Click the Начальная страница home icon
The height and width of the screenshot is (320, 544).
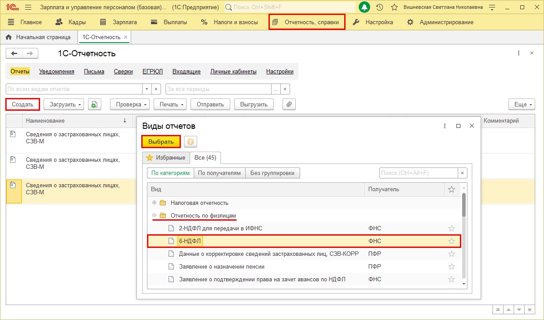[8, 37]
